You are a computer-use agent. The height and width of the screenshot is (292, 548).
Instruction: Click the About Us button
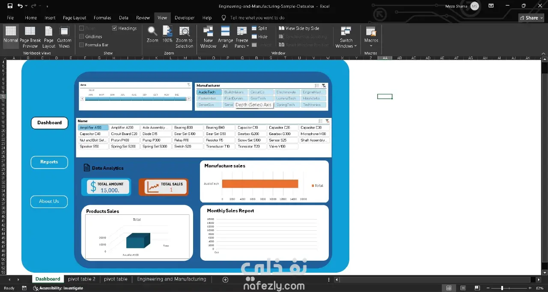point(49,202)
